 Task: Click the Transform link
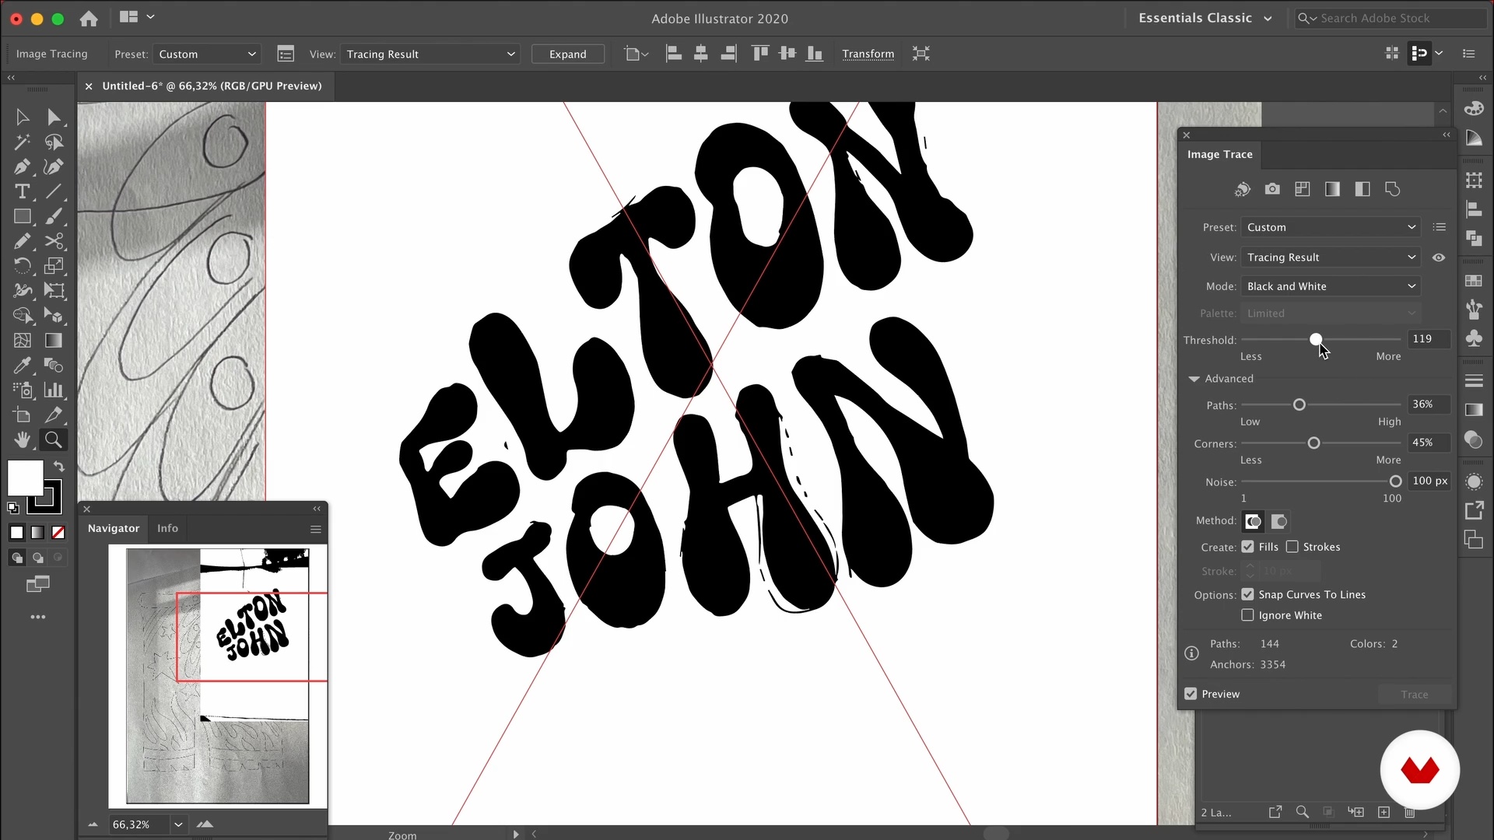click(868, 54)
